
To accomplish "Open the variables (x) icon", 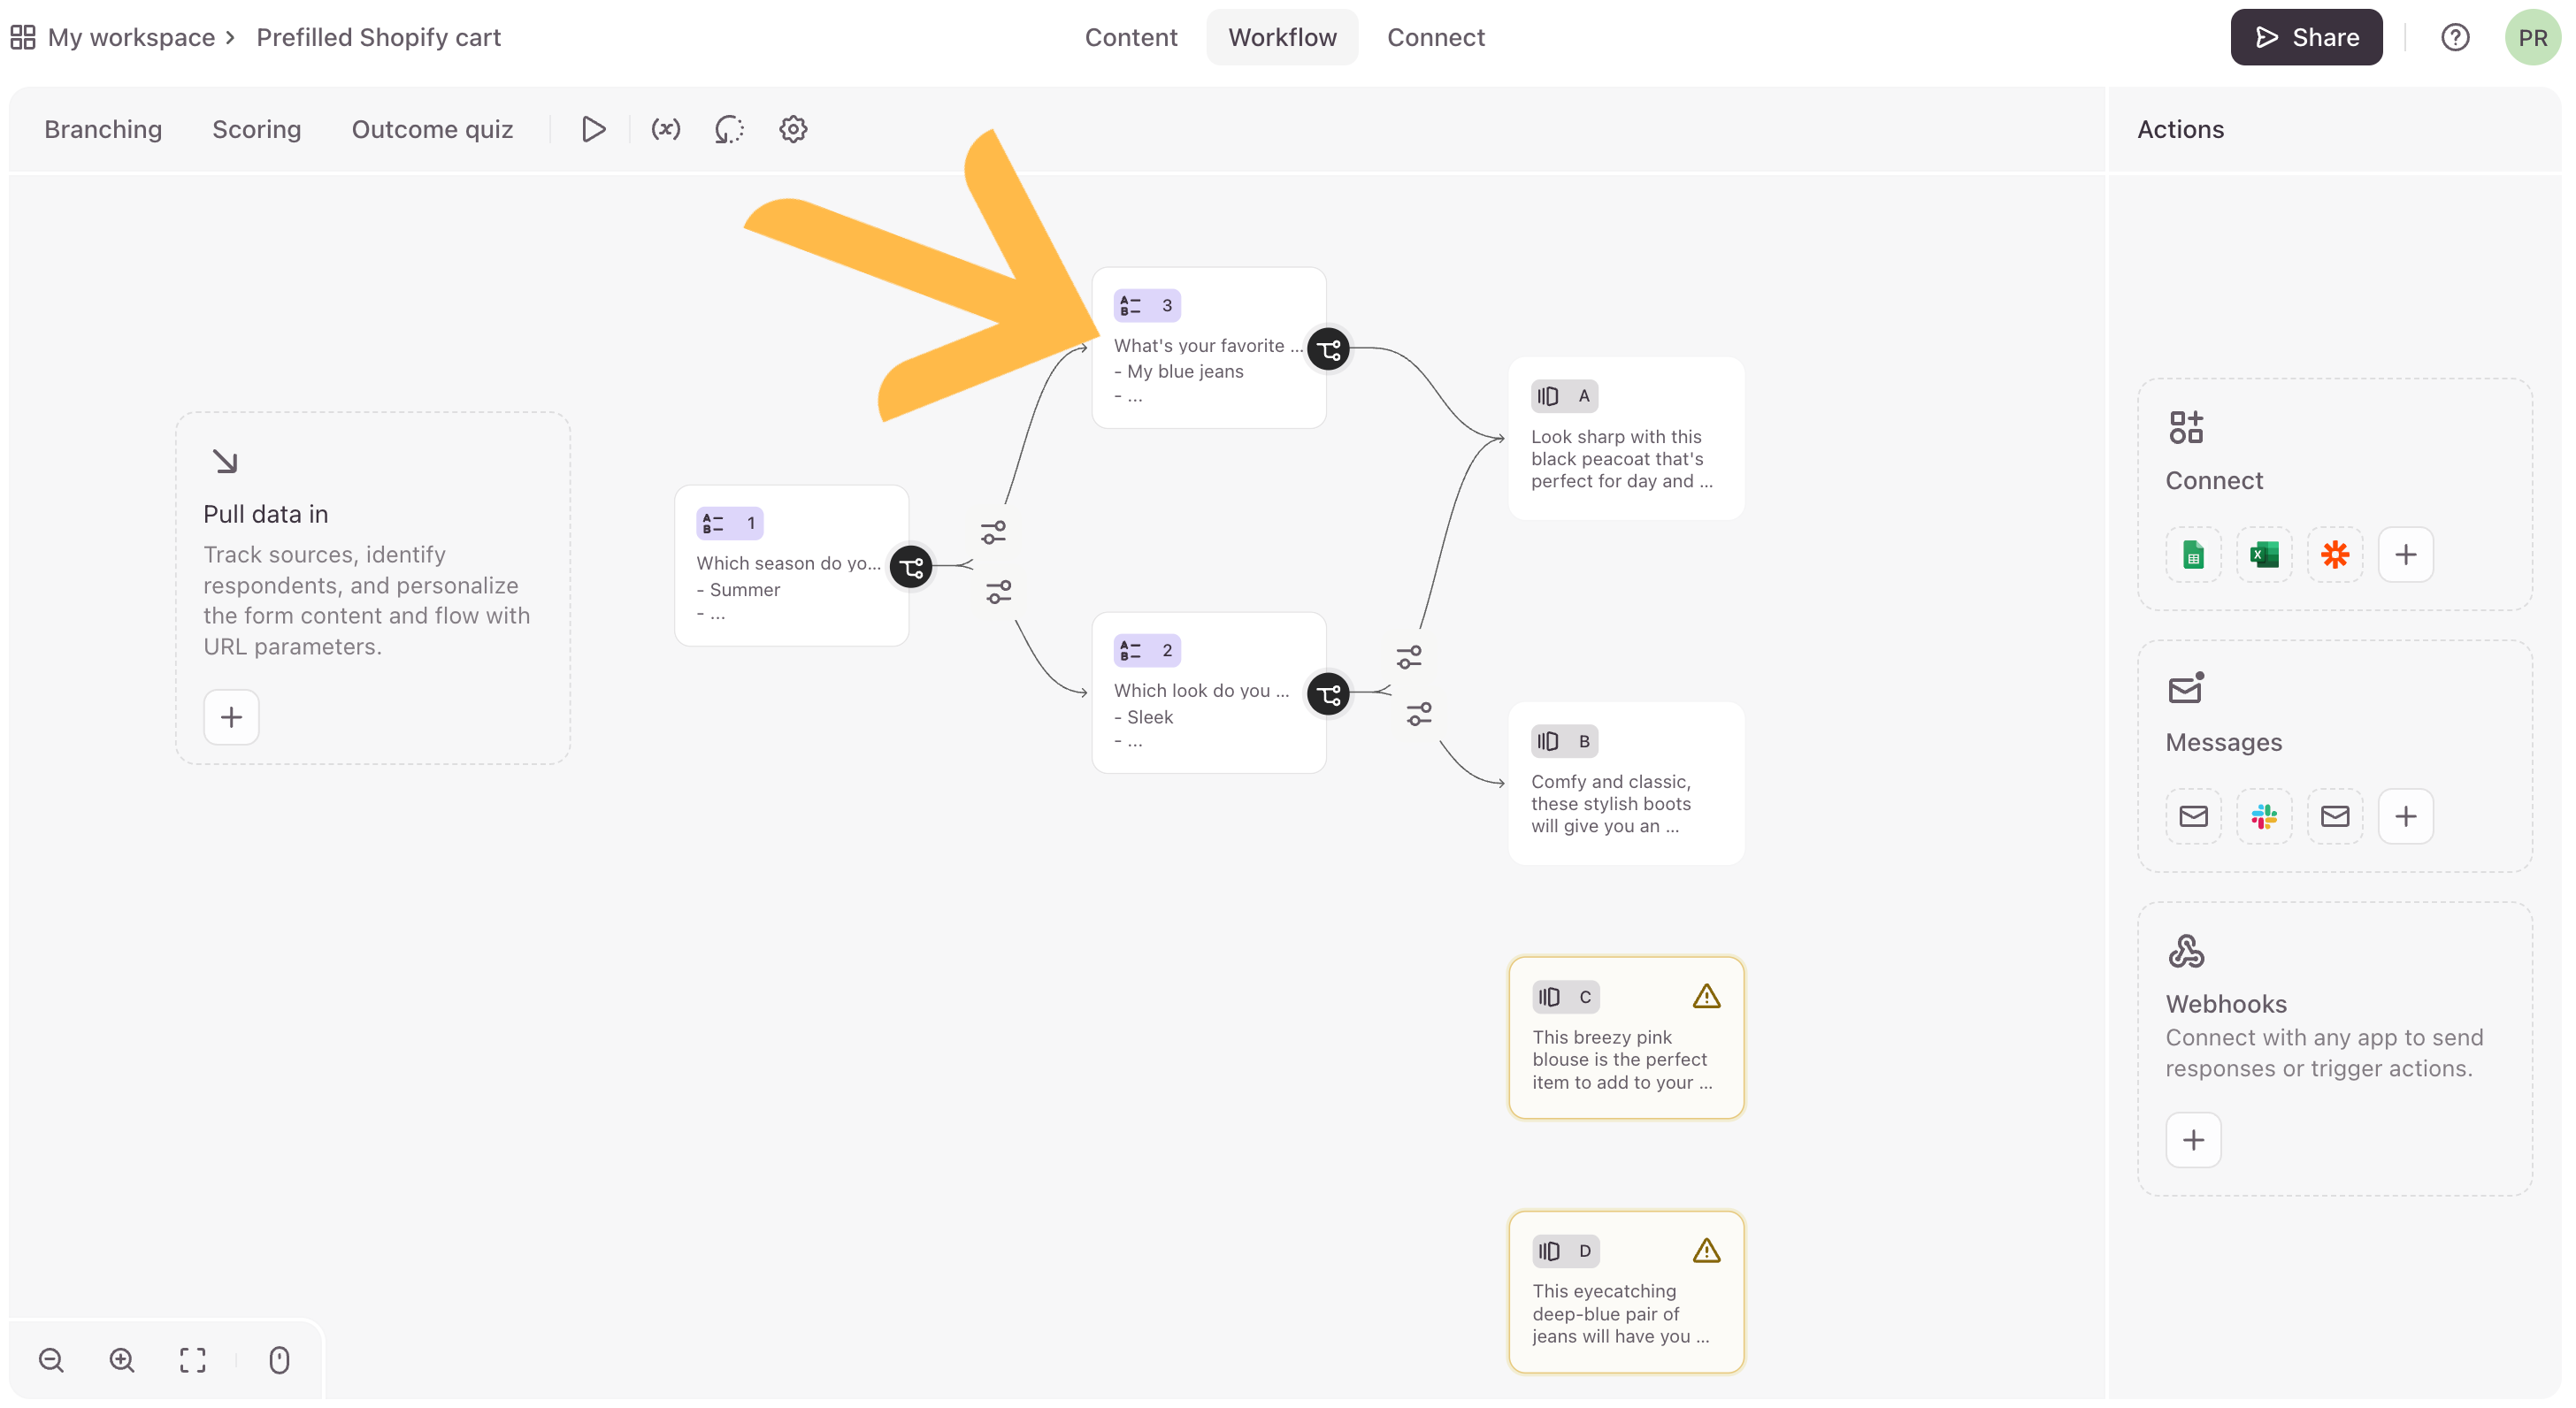I will coord(666,130).
